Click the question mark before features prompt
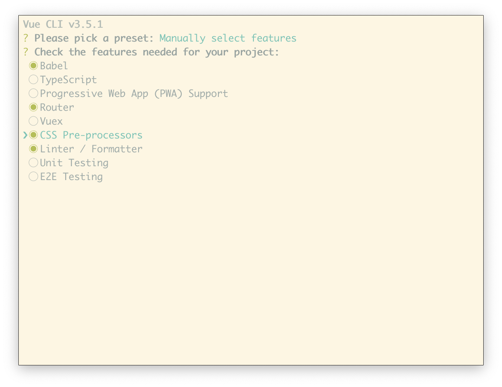This screenshot has width=502, height=387. point(25,52)
